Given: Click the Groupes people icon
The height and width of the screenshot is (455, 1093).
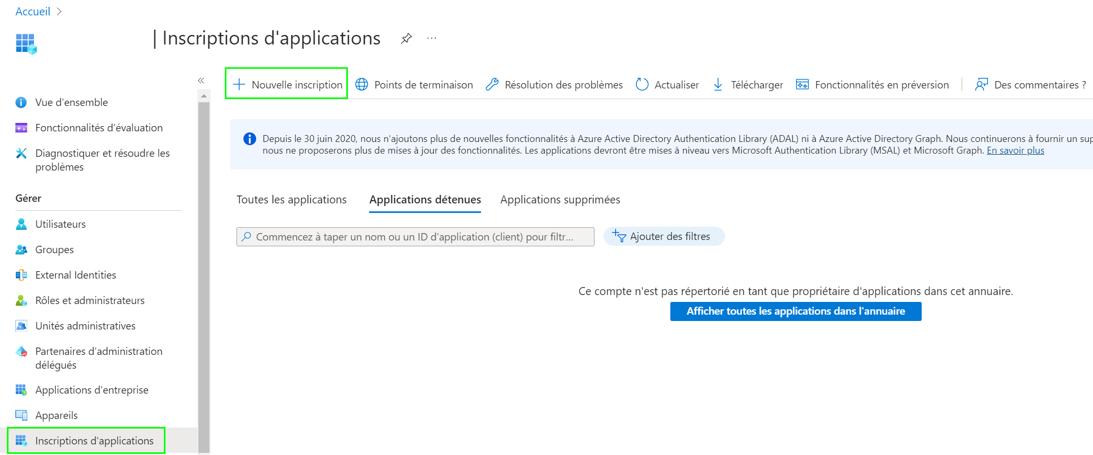Looking at the screenshot, I should (21, 249).
